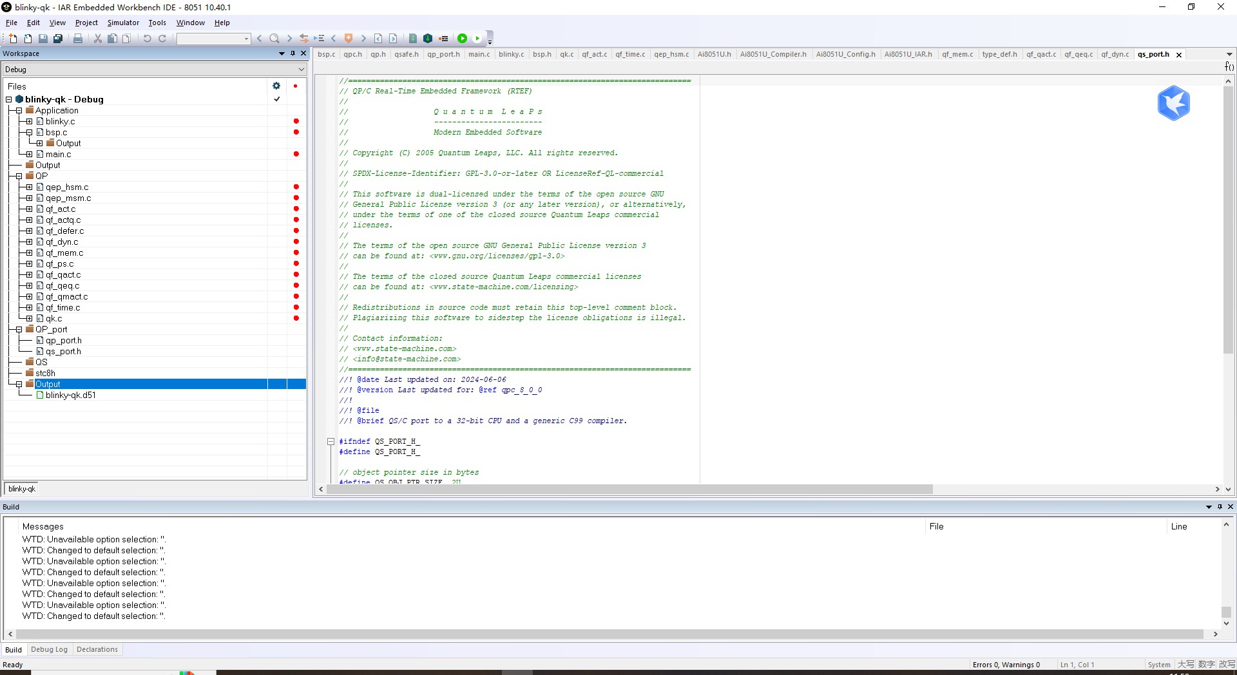Pin the Build panel

[1220, 507]
